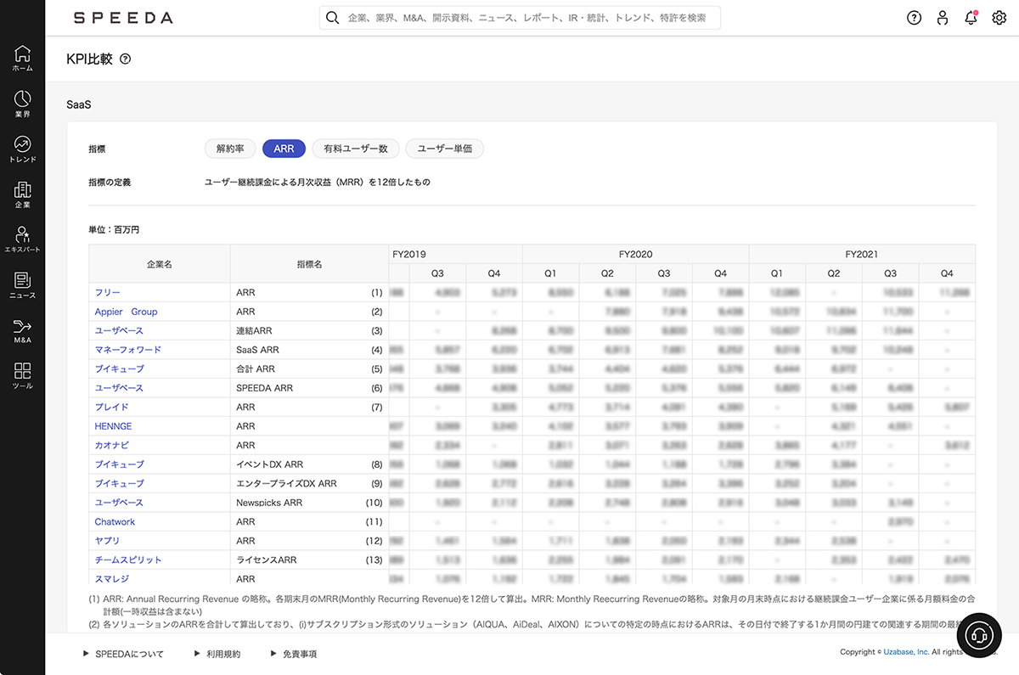Open the 企業 company icon
This screenshot has width=1019, height=675.
coord(23,194)
